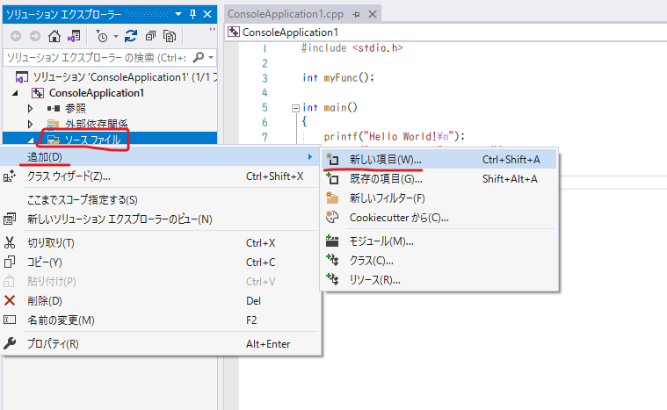Screen dimensions: 667x410
Task: Pin the Solution Explorer panel with pushpin
Action: [x=192, y=15]
